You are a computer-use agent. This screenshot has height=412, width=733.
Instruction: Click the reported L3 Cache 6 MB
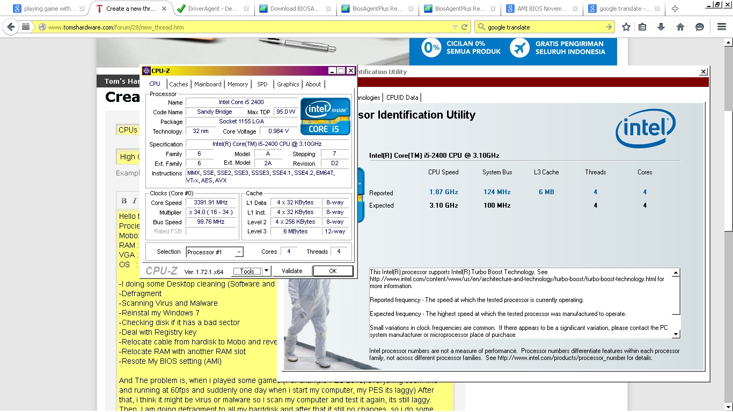[546, 192]
